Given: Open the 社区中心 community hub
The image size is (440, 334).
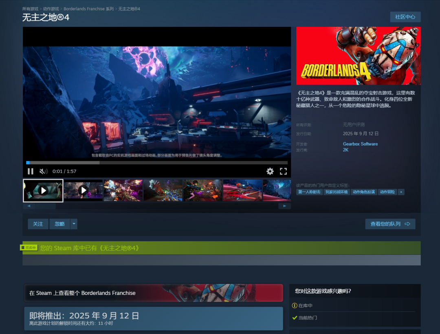Looking at the screenshot, I should [x=405, y=17].
